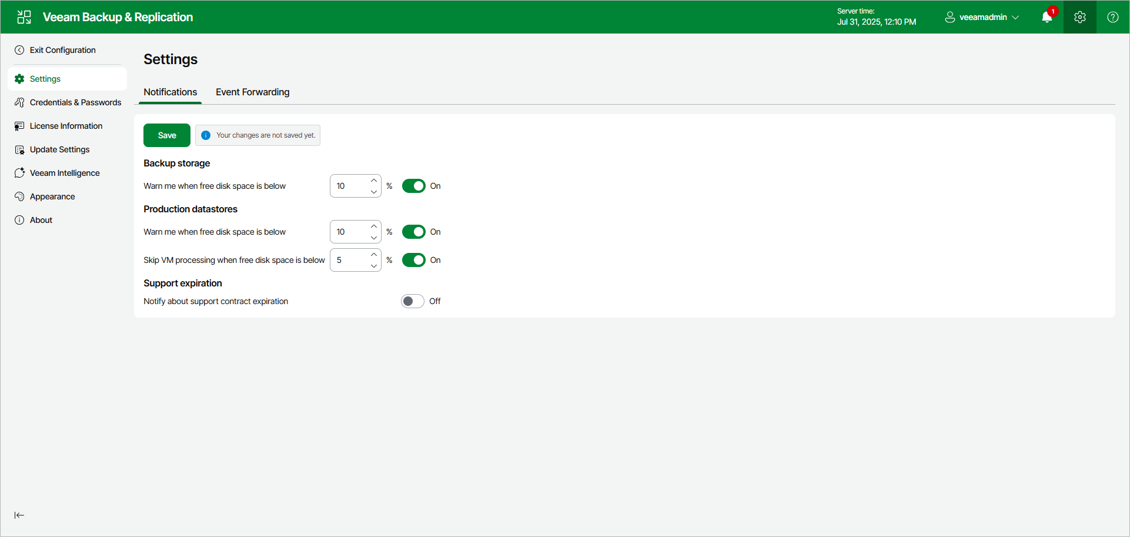Click the License Information icon
1130x537 pixels.
(x=19, y=126)
